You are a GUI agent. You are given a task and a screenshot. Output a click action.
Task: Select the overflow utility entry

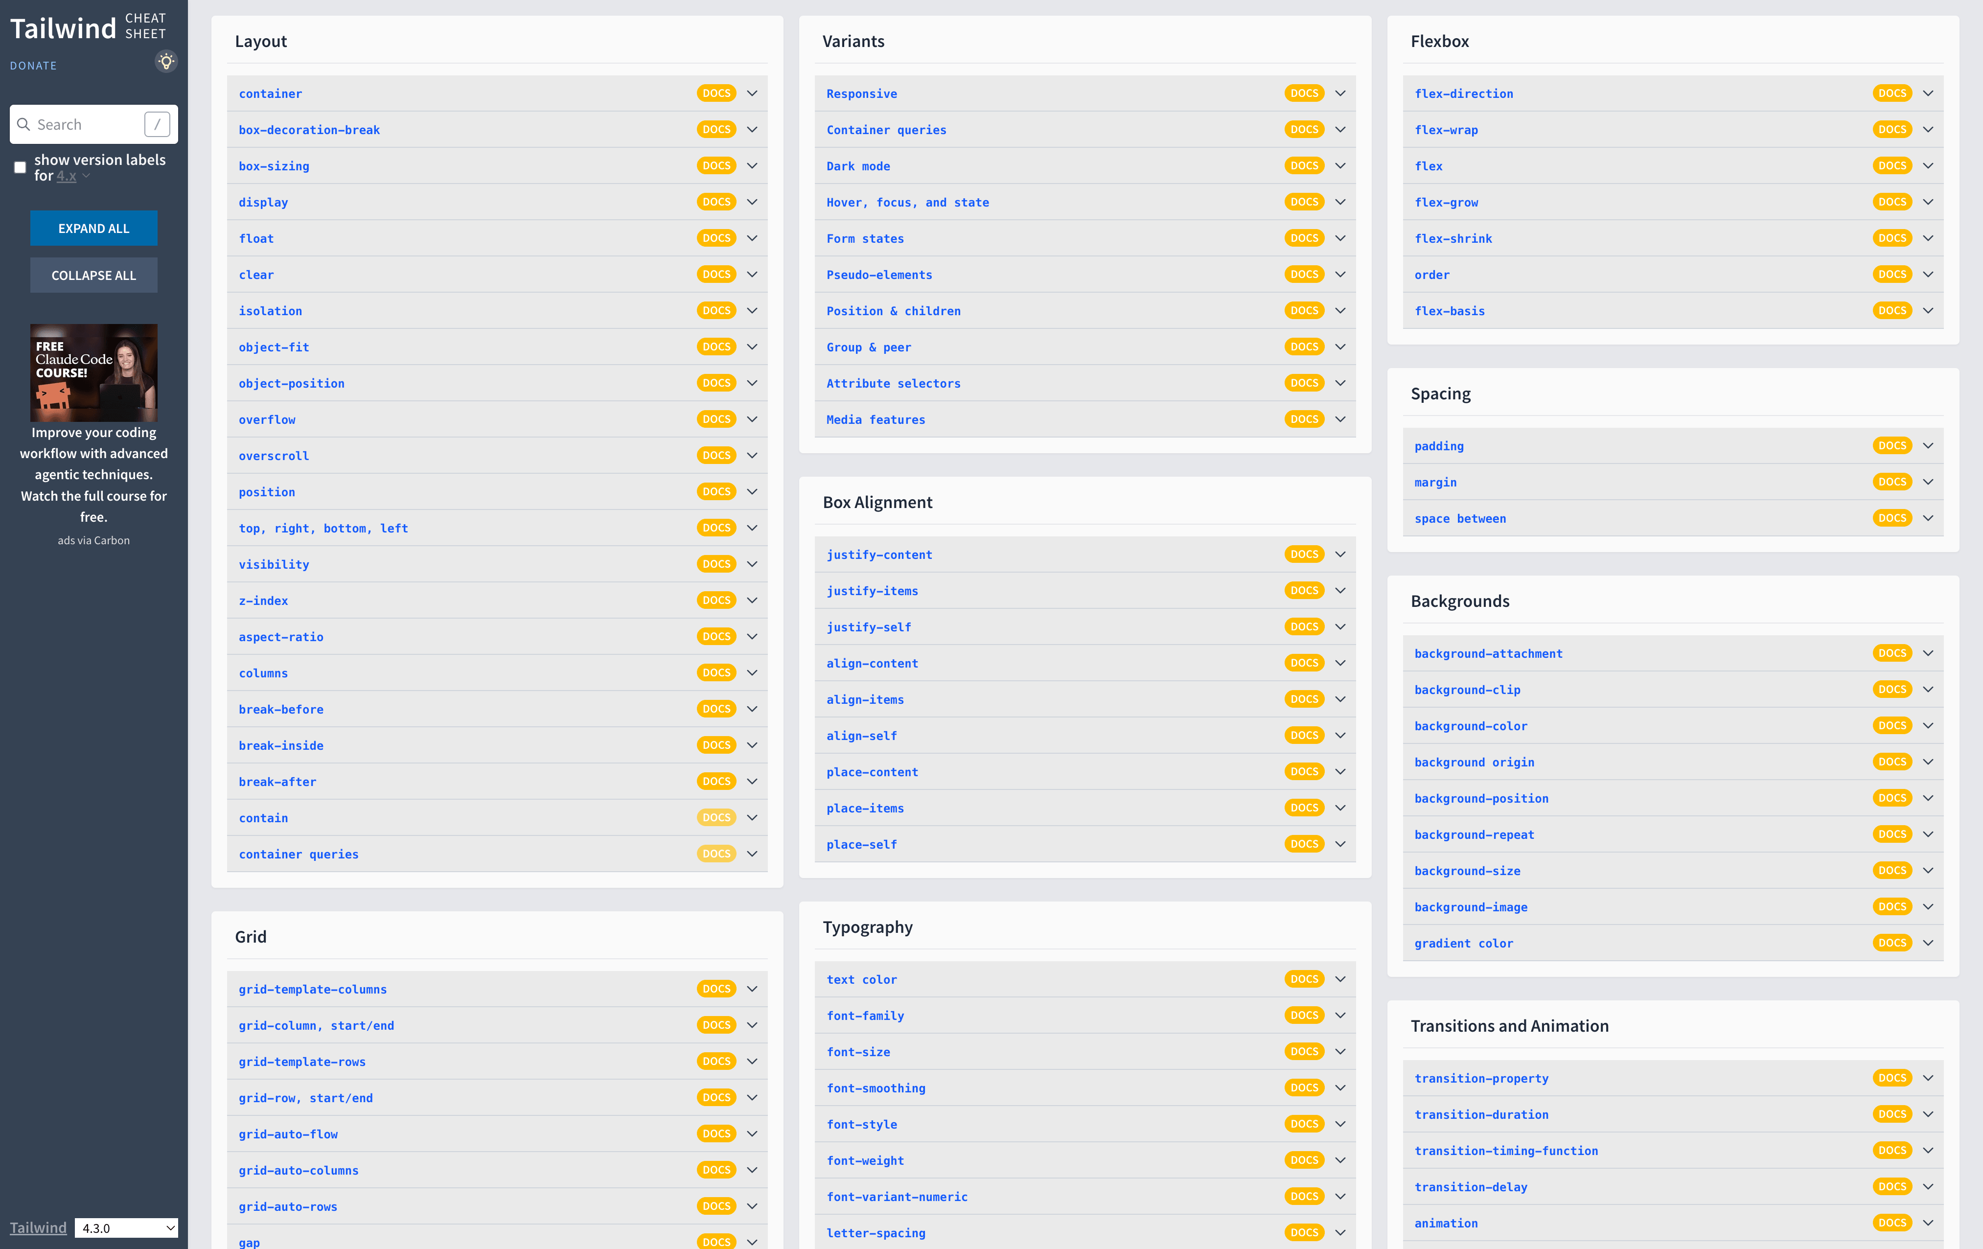pos(267,420)
